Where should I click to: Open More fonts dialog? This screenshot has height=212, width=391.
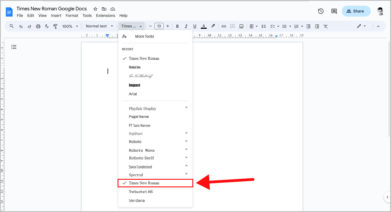(x=144, y=36)
